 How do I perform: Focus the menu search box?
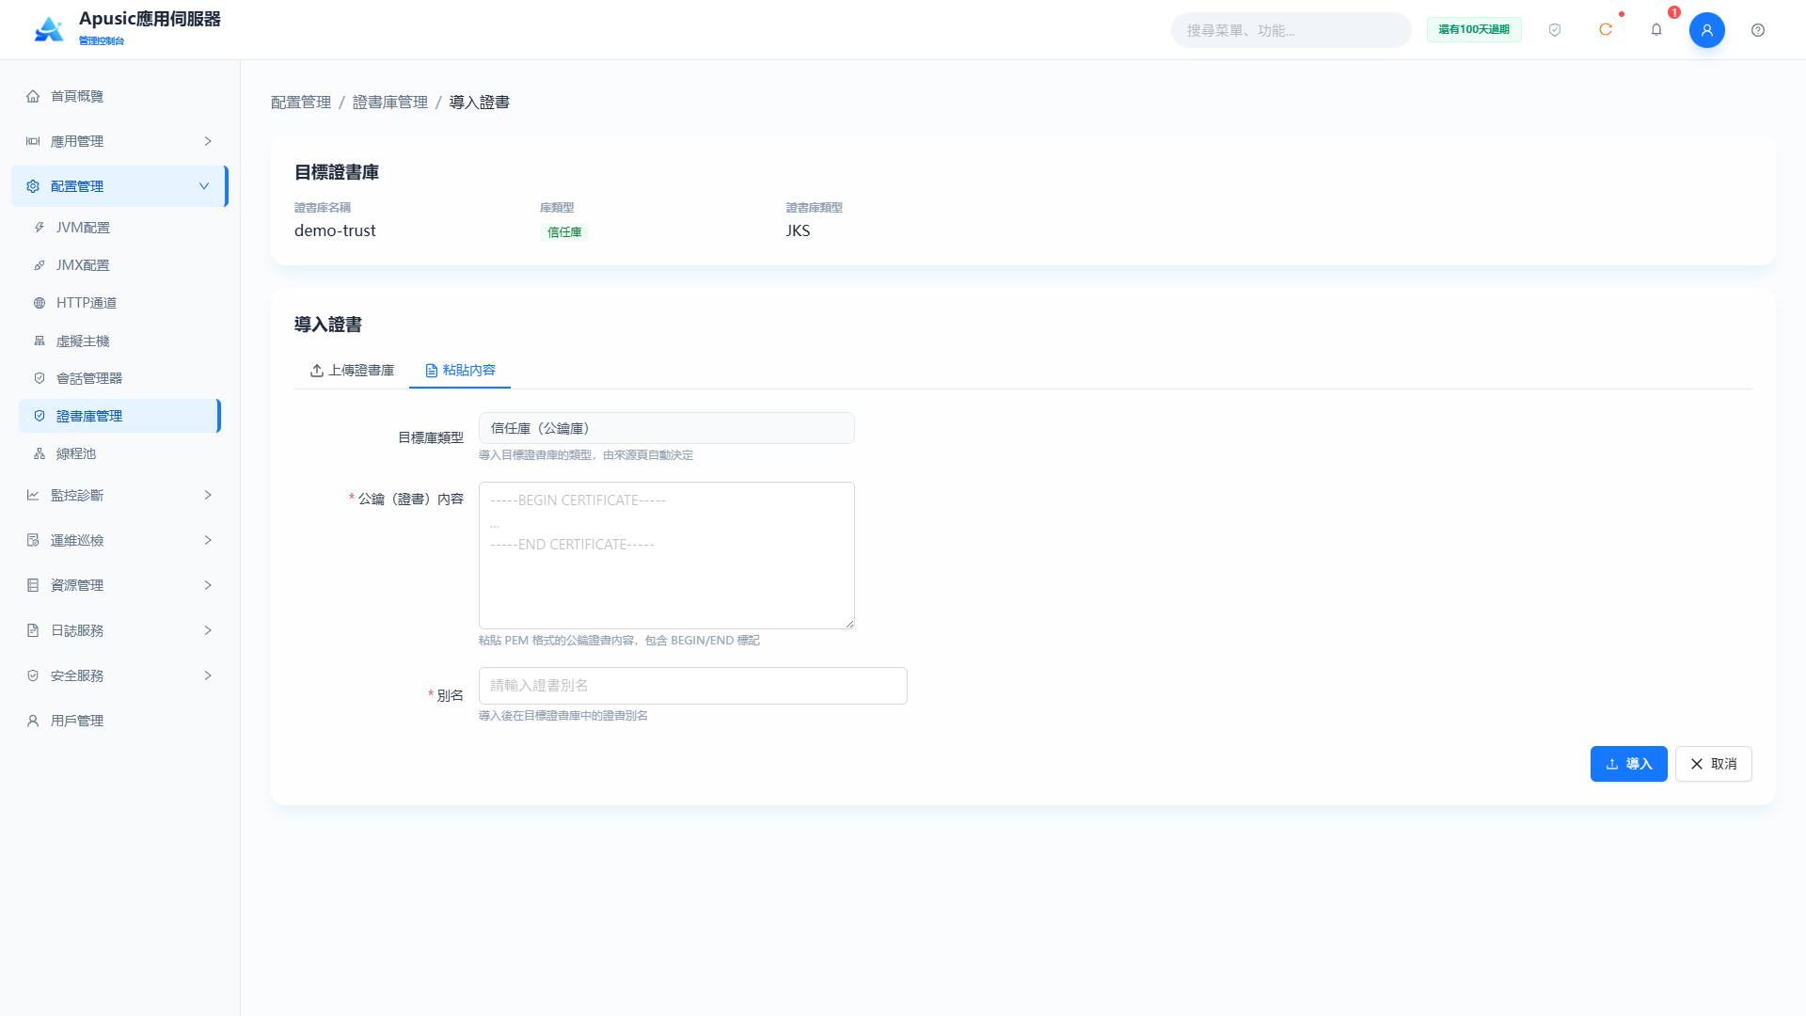coord(1291,30)
